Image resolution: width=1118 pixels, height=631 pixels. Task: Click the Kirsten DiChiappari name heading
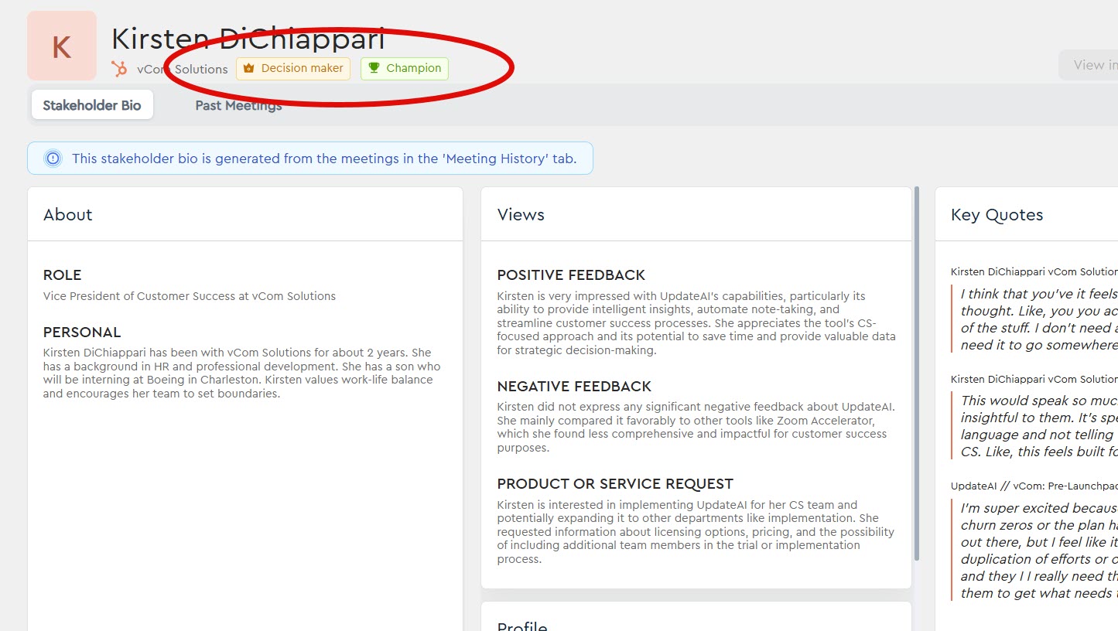248,39
